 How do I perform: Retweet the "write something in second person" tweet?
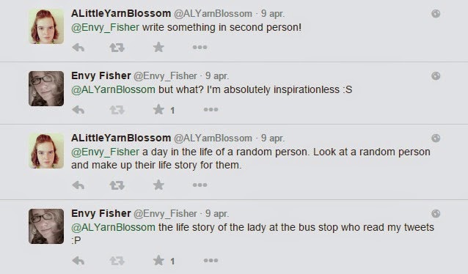[x=117, y=48]
